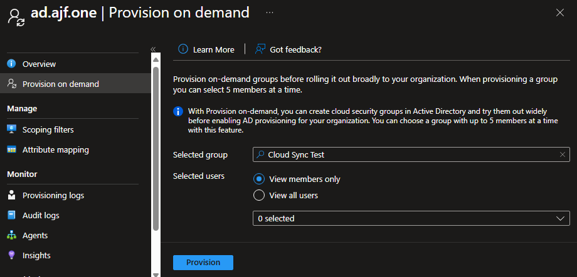Viewport: 577px width, 277px height.
Task: Click the Provisioning logs icon
Action: [11, 195]
